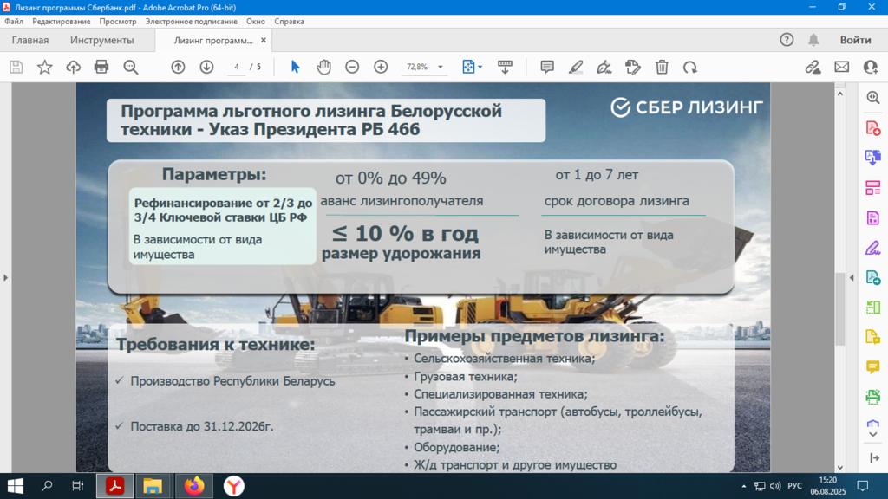Add bookmark with the star icon
The width and height of the screenshot is (888, 499).
pos(45,67)
